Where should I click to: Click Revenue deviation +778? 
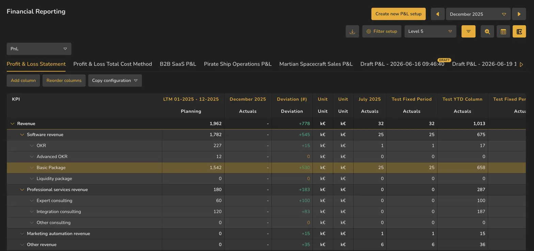coord(304,124)
